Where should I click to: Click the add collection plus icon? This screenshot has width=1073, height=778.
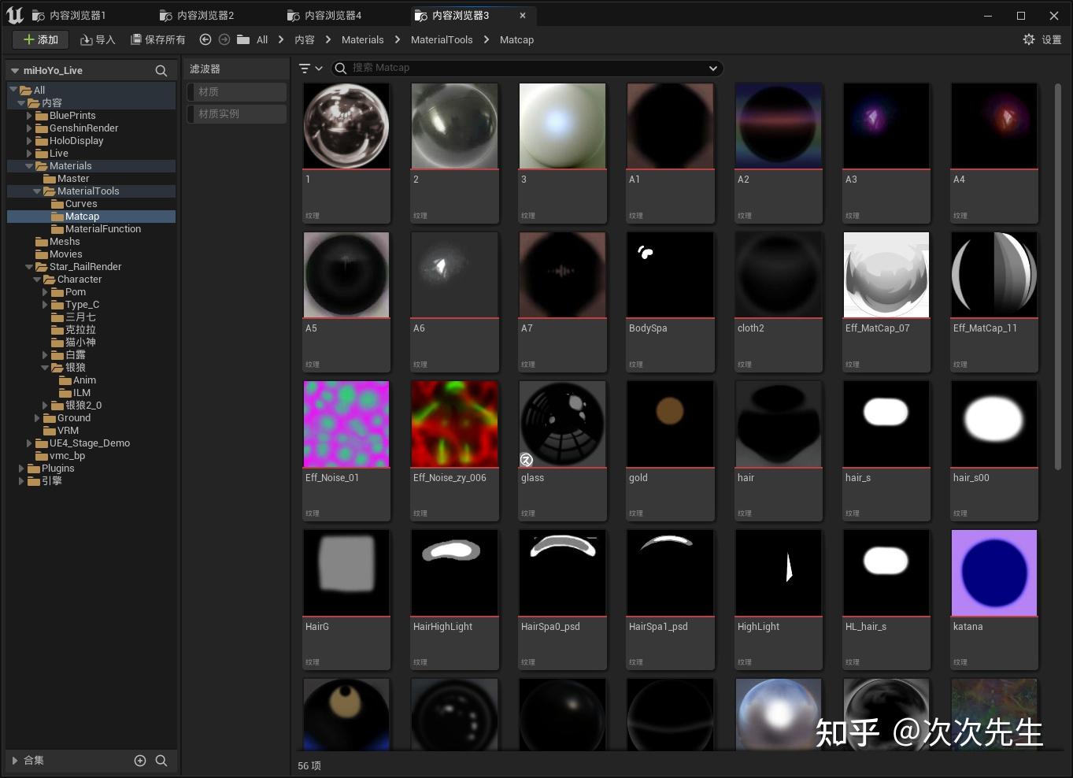click(140, 760)
